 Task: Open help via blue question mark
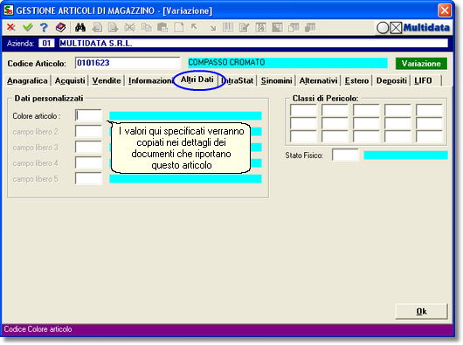click(x=44, y=27)
